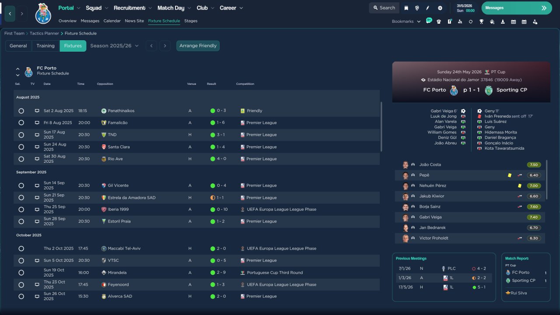Image resolution: width=560 pixels, height=315 pixels.
Task: Switch to the General tab
Action: 18,46
